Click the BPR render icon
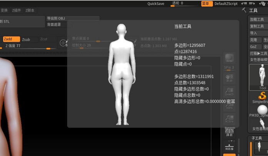 tap(229, 58)
